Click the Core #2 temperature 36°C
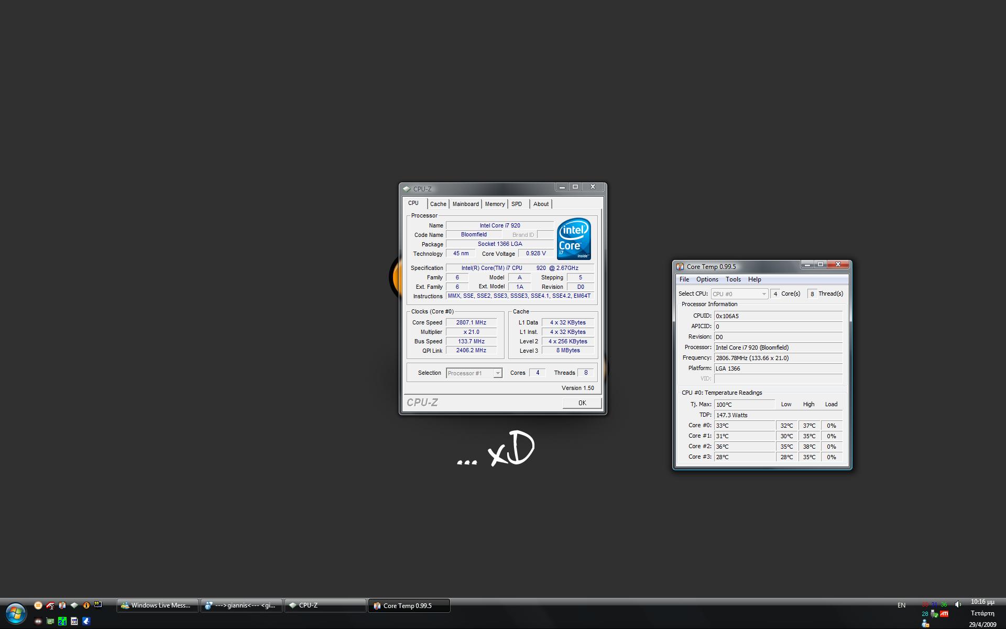Screen dimensions: 1006x629 pos(745,447)
